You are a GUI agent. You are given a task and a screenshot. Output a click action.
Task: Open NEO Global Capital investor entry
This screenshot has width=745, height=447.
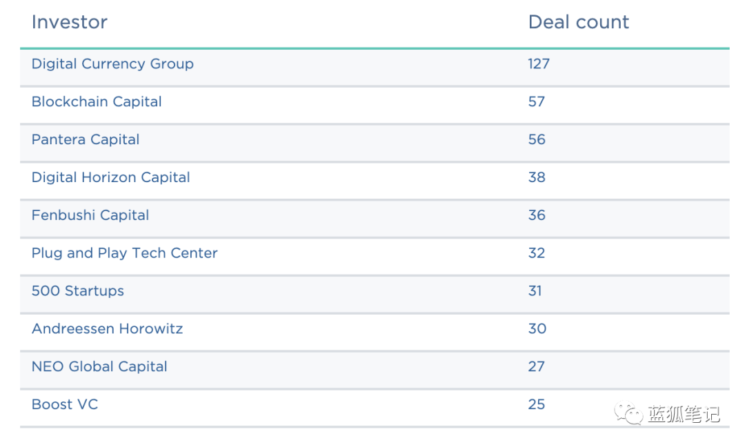tap(99, 367)
